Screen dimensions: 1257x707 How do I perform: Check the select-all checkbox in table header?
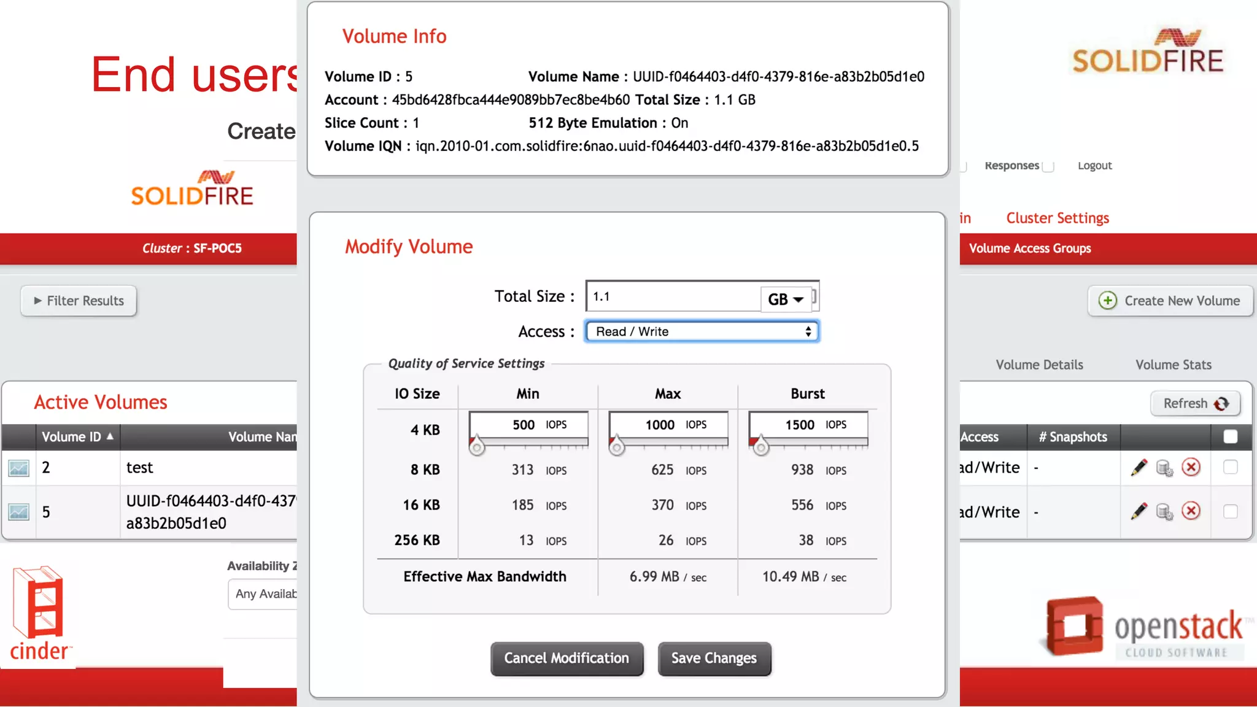click(1230, 436)
